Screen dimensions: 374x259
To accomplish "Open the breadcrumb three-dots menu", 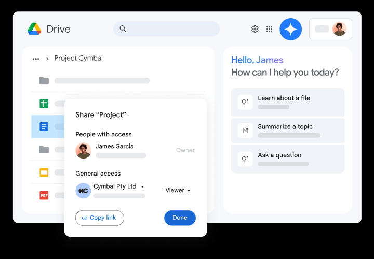I will point(36,59).
